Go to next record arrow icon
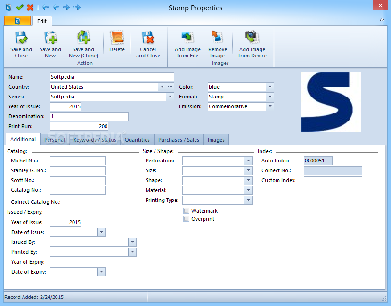The width and height of the screenshot is (391, 306). 66,8
